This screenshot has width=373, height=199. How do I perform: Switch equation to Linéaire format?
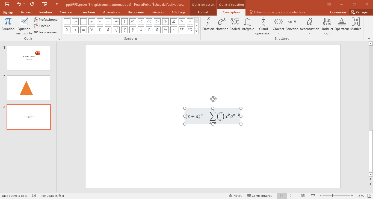click(x=42, y=26)
